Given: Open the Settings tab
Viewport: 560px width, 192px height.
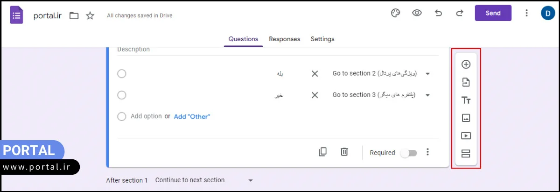Looking at the screenshot, I should click(x=322, y=39).
